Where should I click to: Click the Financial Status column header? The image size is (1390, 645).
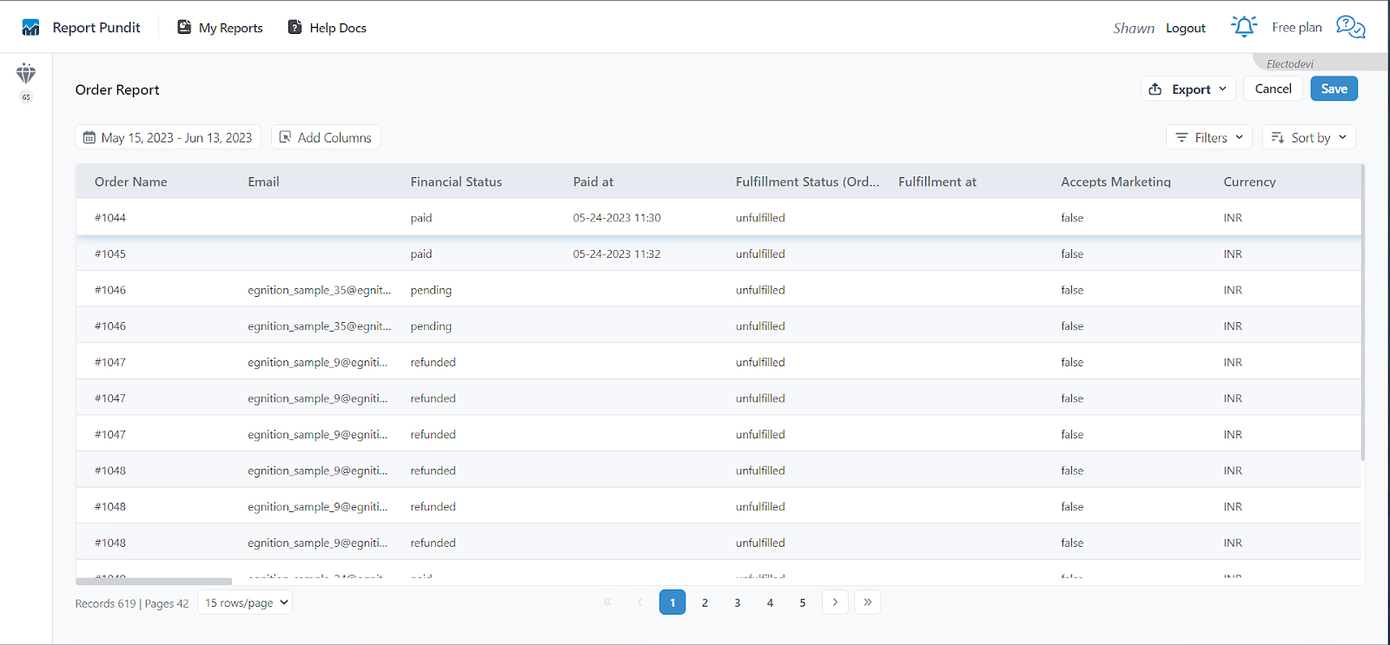(x=456, y=181)
